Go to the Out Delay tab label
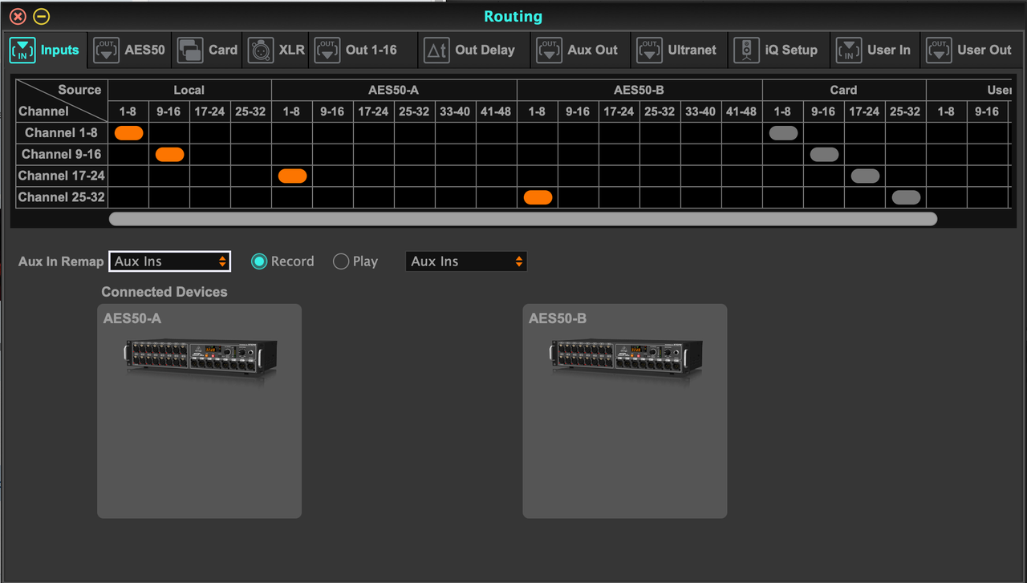1027x583 pixels. (x=485, y=50)
